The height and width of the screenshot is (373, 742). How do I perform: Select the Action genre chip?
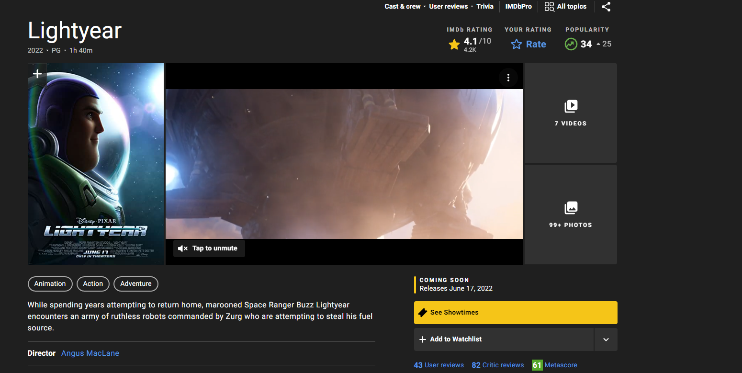[x=93, y=284]
